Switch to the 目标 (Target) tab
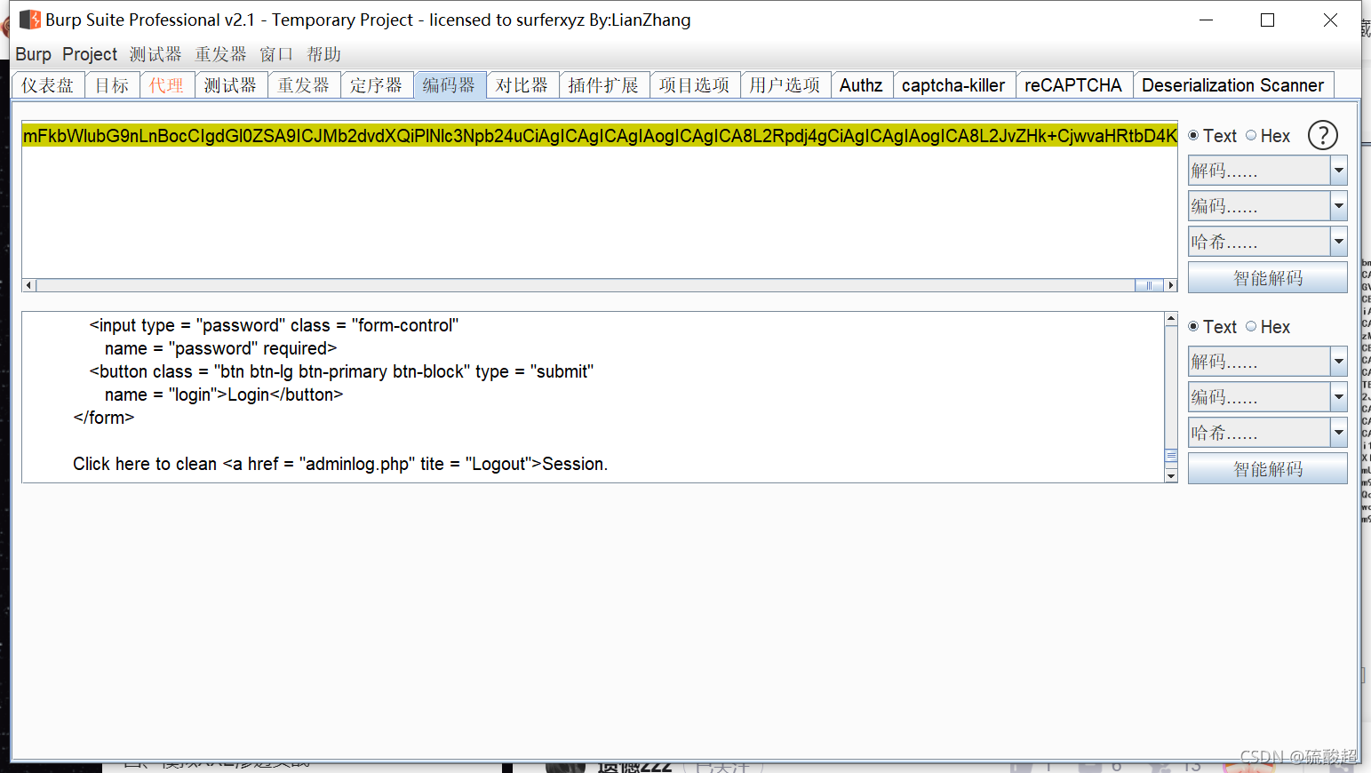This screenshot has width=1371, height=773. [112, 85]
